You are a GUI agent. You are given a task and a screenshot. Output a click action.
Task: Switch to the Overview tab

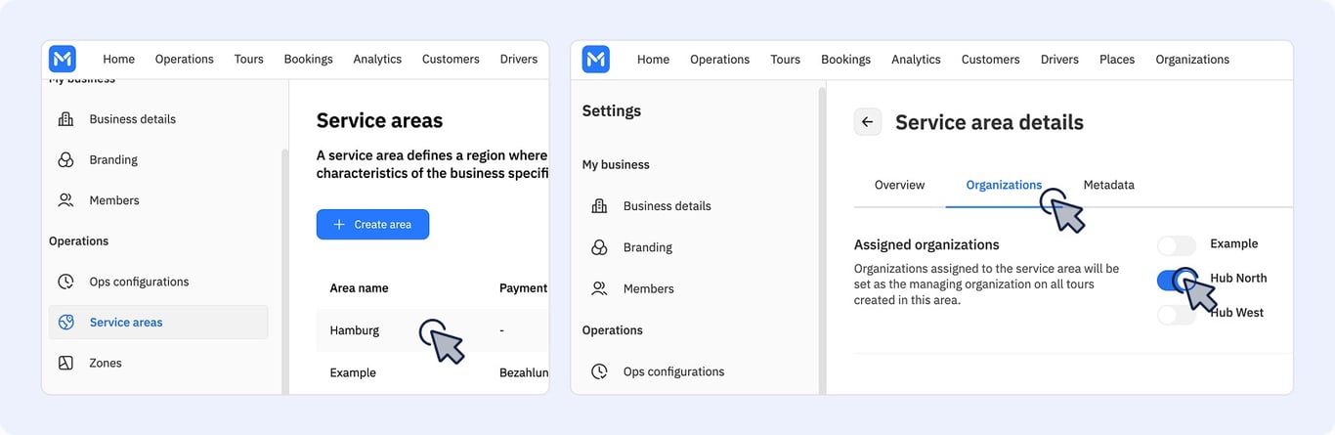tap(899, 185)
